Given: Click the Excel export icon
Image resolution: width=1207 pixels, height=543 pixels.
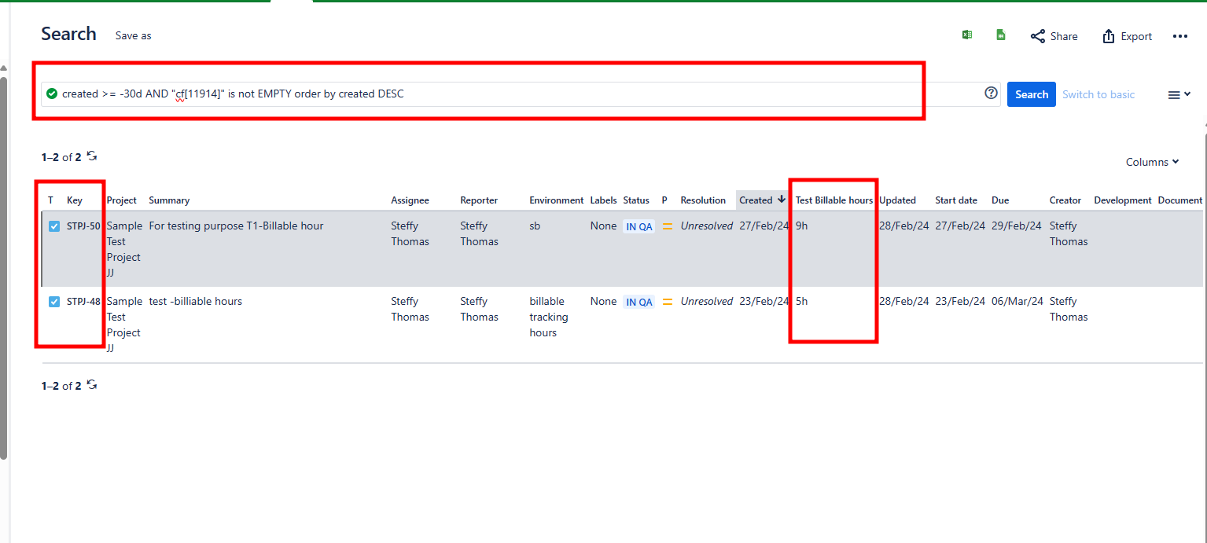Looking at the screenshot, I should [x=967, y=35].
